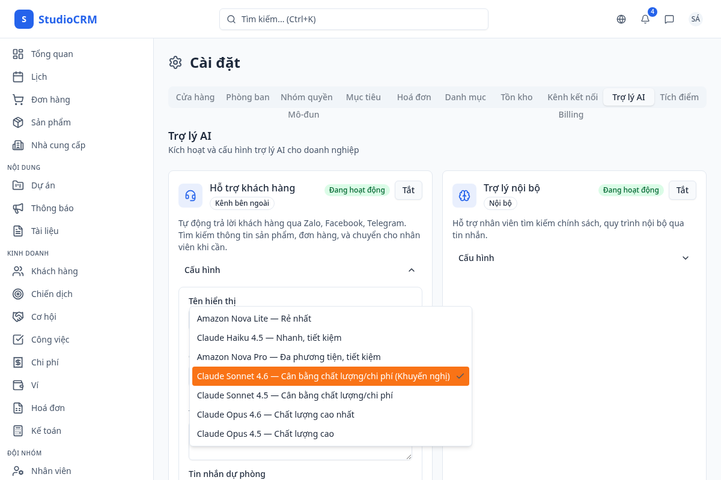Click the Sản phẩm box icon

18,122
